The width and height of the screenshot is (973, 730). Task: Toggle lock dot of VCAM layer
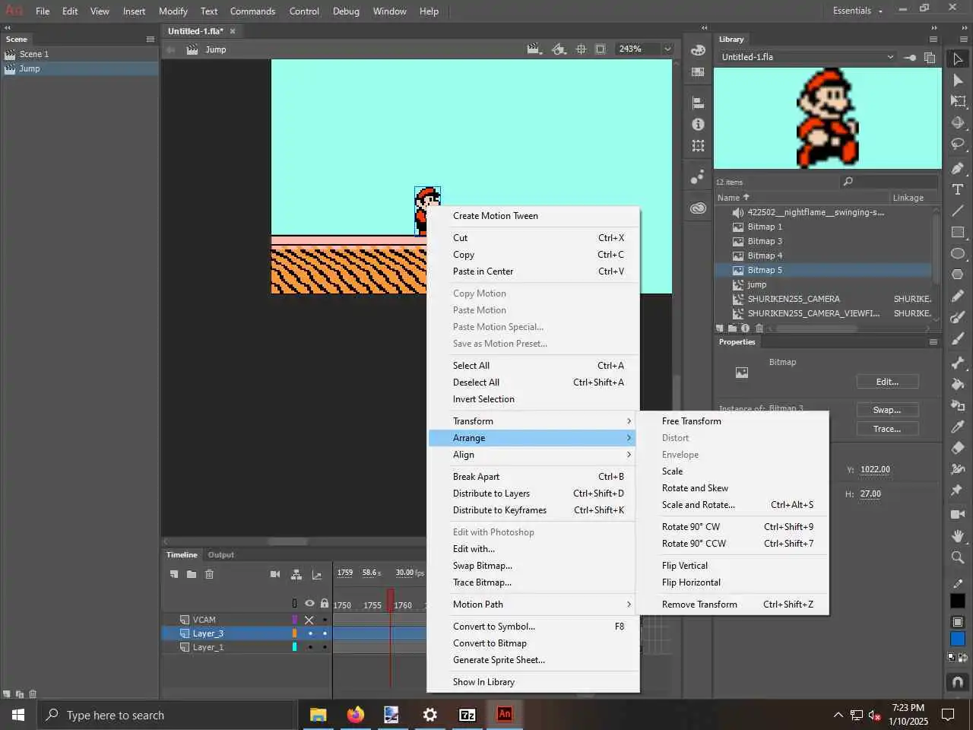pyautogui.click(x=325, y=620)
